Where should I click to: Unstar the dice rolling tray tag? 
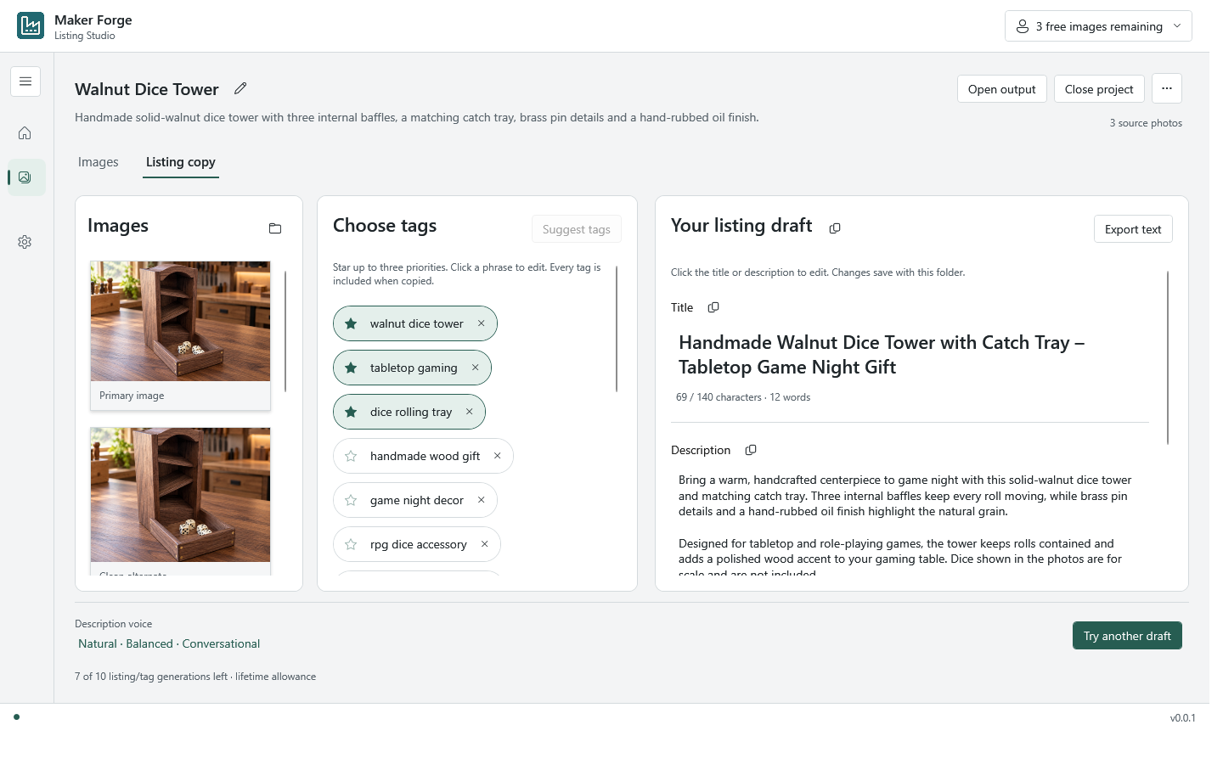[351, 412]
